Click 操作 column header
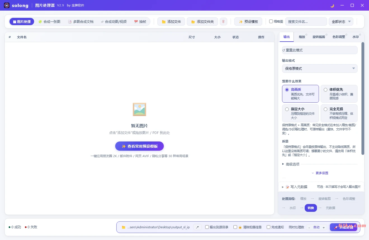 pos(261,37)
